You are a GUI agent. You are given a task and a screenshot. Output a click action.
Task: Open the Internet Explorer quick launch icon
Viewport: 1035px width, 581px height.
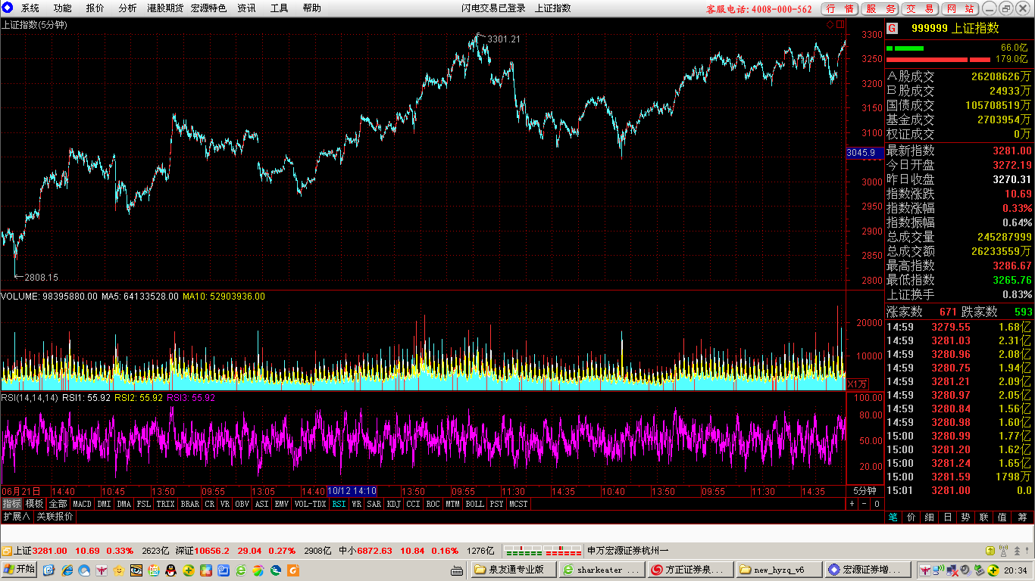(x=67, y=570)
